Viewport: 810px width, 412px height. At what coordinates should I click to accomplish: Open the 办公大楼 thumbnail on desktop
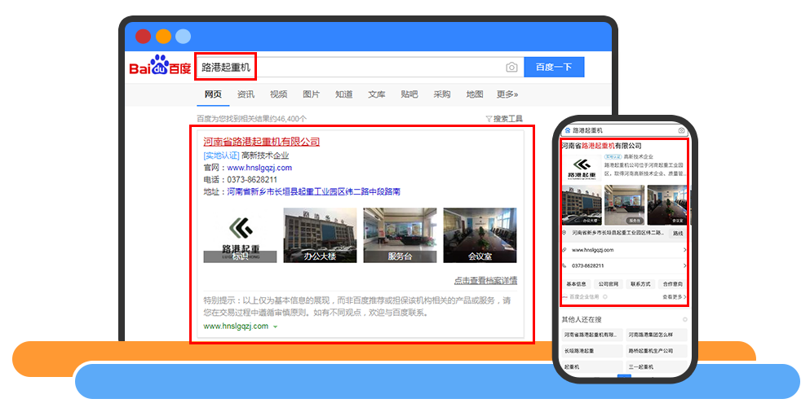click(321, 235)
